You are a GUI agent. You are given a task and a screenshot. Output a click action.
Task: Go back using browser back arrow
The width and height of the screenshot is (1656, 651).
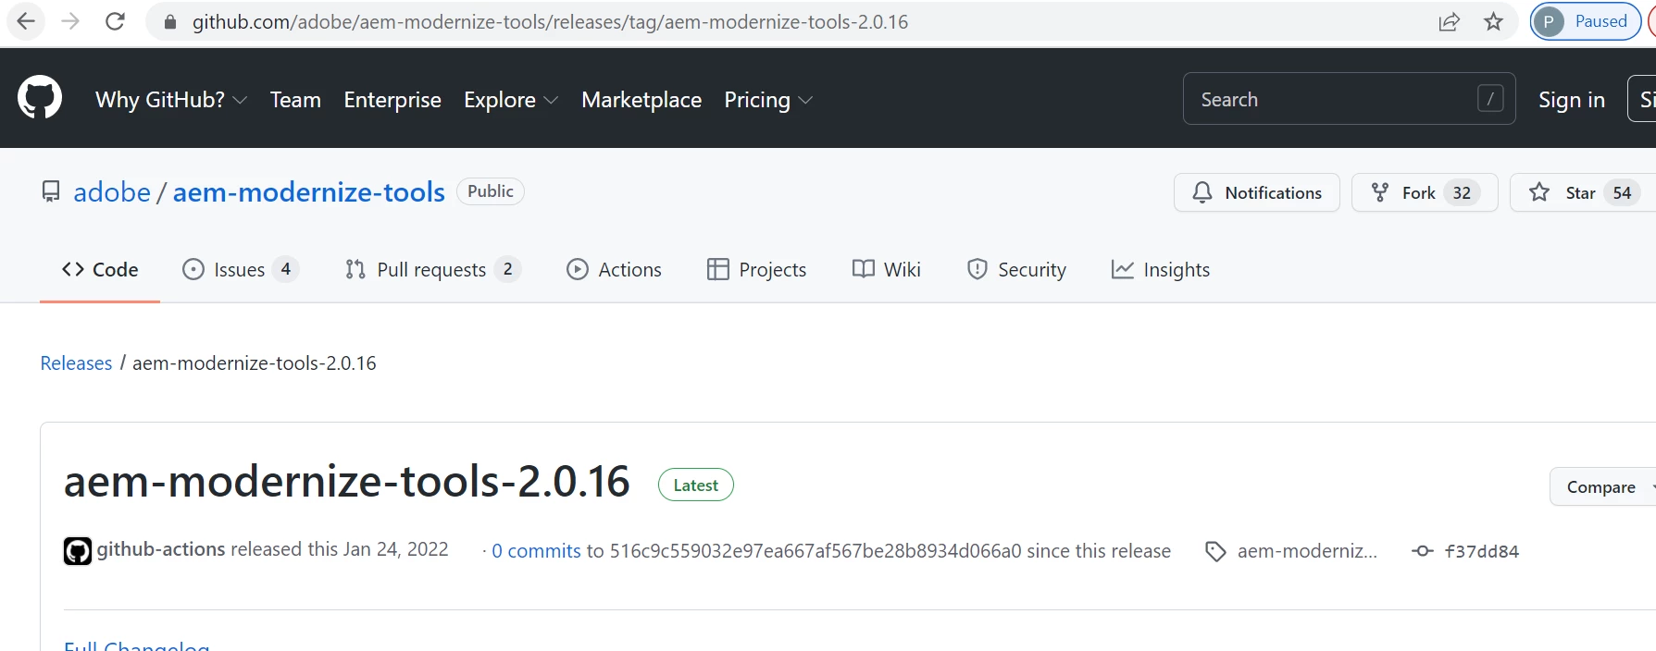click(x=26, y=21)
